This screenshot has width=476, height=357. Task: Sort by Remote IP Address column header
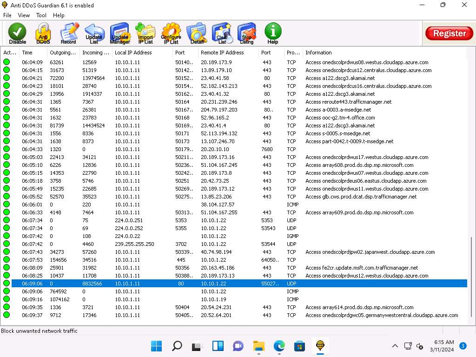click(222, 53)
